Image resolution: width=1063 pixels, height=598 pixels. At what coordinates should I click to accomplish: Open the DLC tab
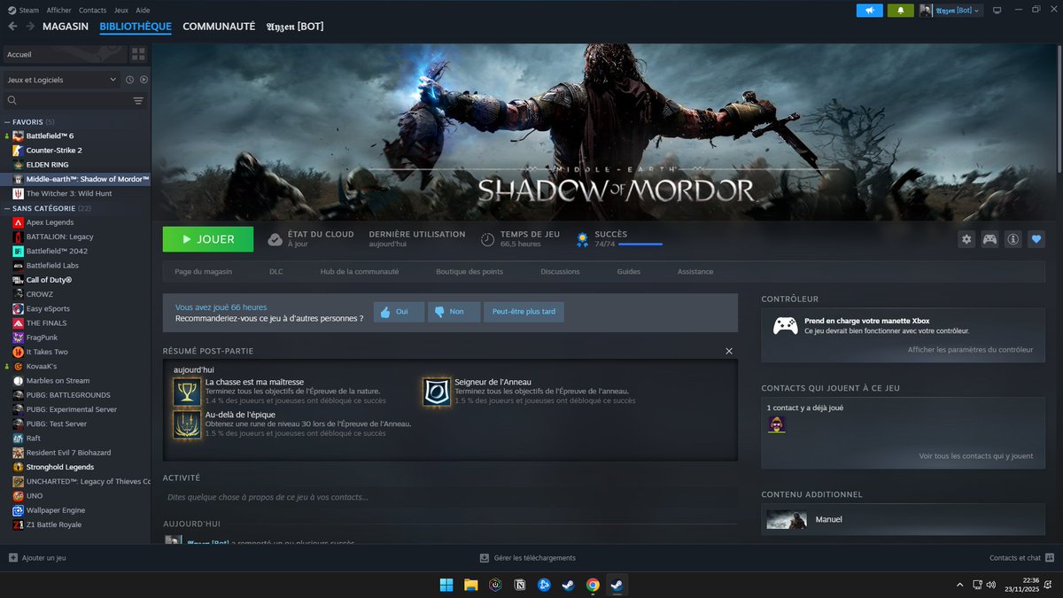pyautogui.click(x=275, y=271)
